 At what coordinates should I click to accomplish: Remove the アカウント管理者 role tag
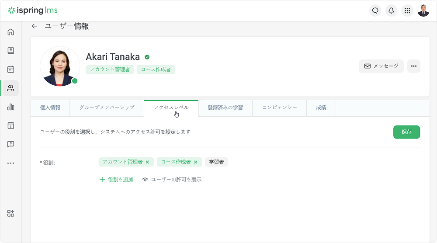pyautogui.click(x=147, y=162)
